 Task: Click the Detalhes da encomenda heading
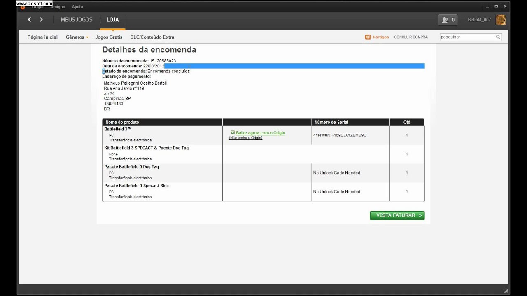point(149,50)
